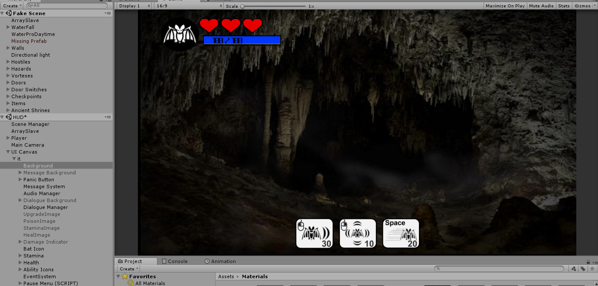Toggle Maximize On Play
This screenshot has width=598, height=286.
point(505,6)
